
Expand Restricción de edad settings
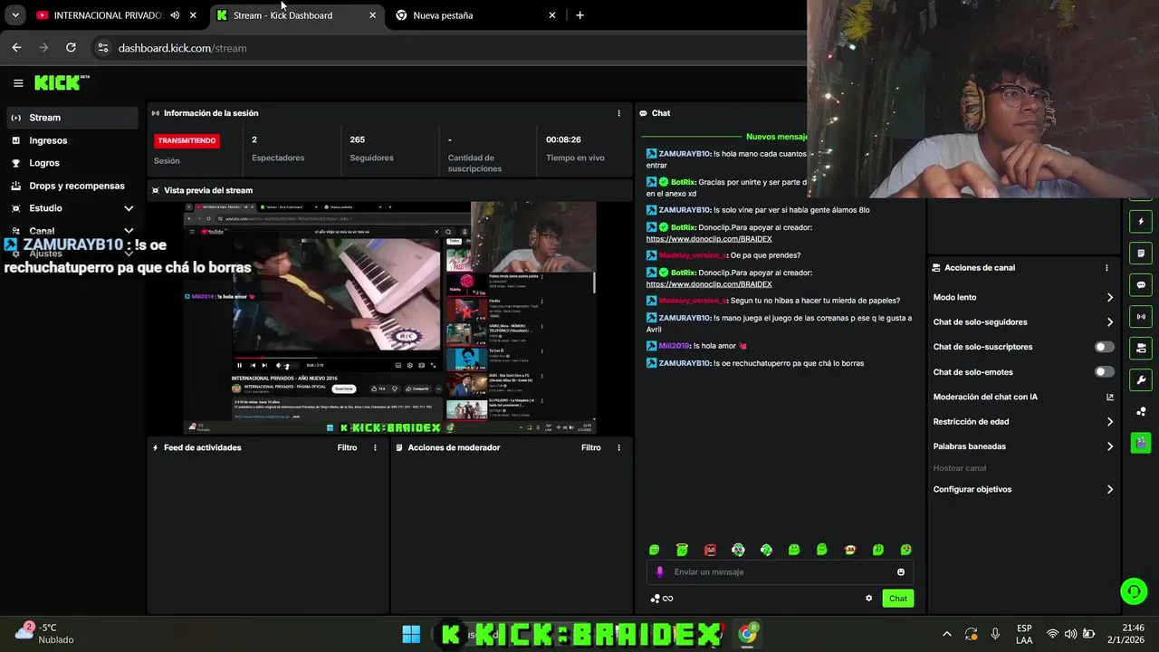(x=1110, y=421)
